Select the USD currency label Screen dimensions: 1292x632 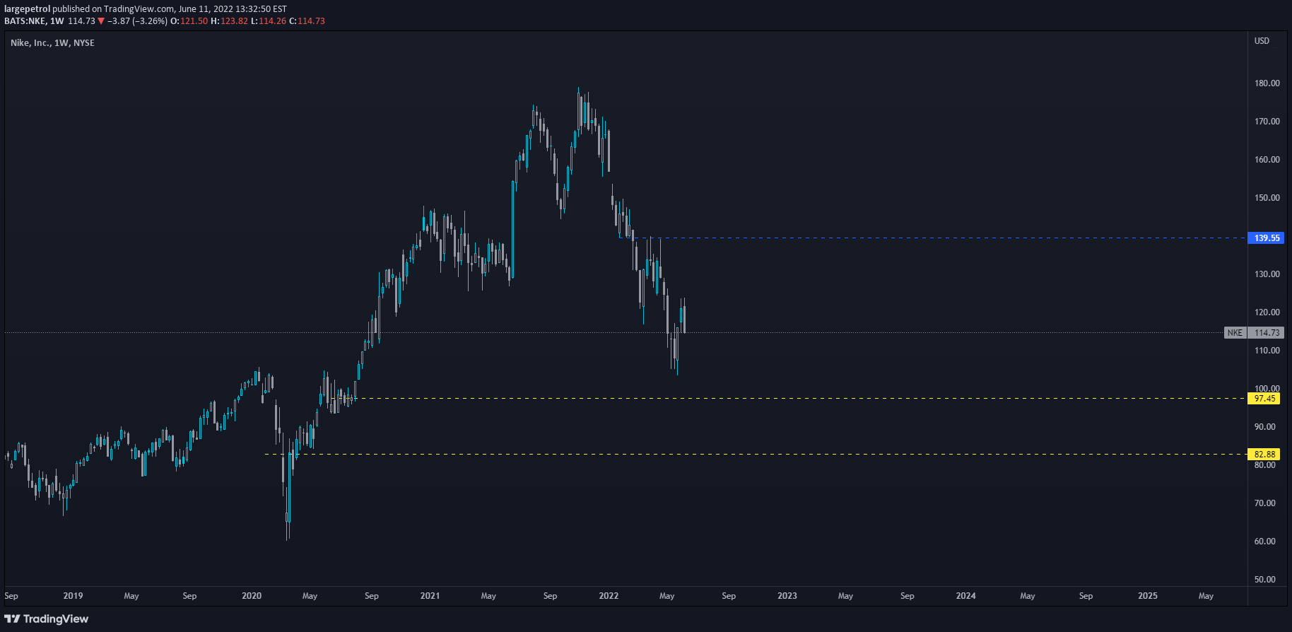coord(1262,41)
